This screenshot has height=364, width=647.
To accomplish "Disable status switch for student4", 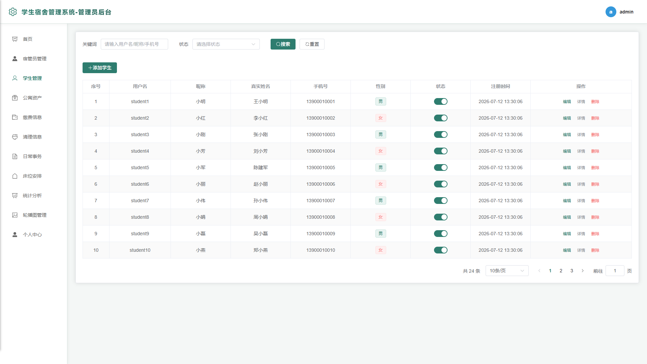I will pyautogui.click(x=440, y=151).
